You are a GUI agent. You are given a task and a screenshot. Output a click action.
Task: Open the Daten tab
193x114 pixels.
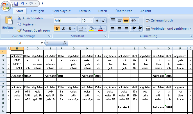(x=103, y=11)
